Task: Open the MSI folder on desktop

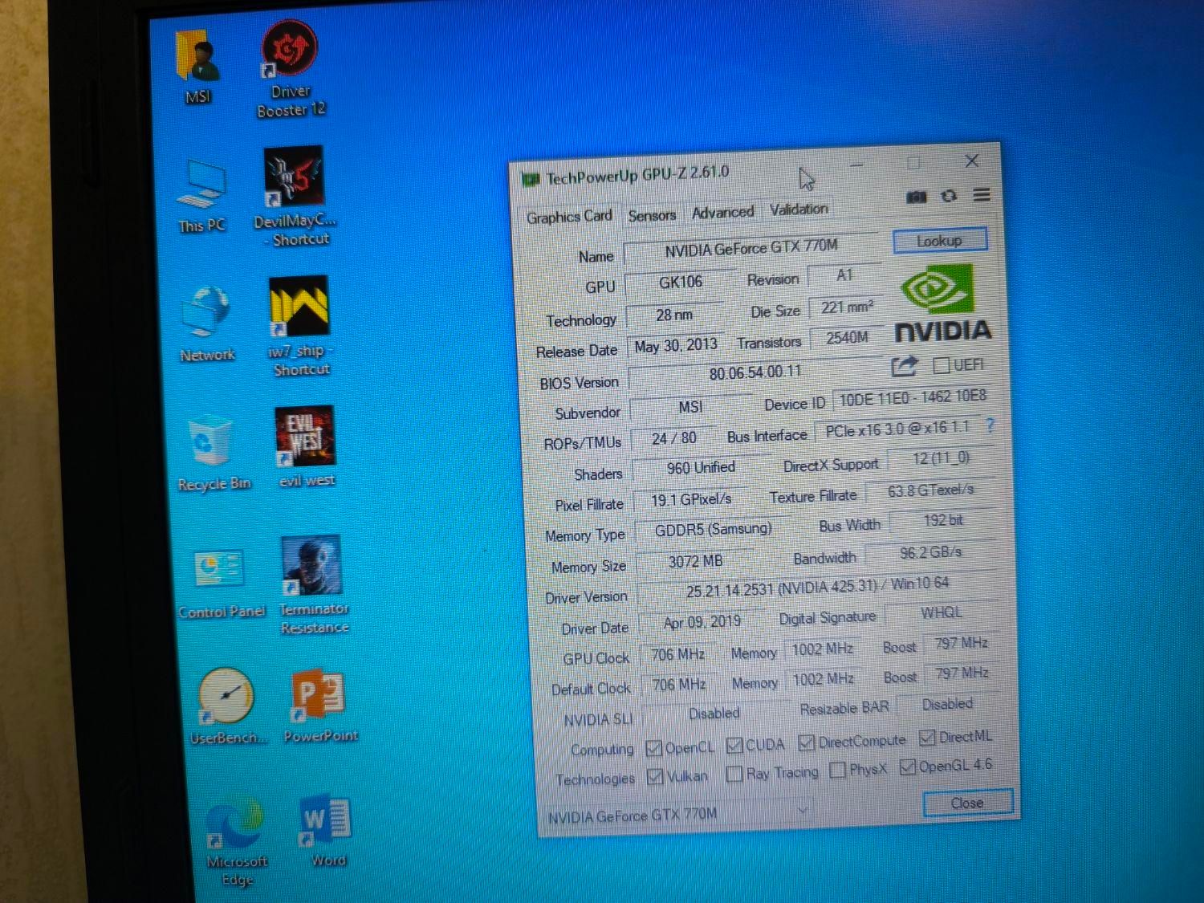Action: pos(197,67)
